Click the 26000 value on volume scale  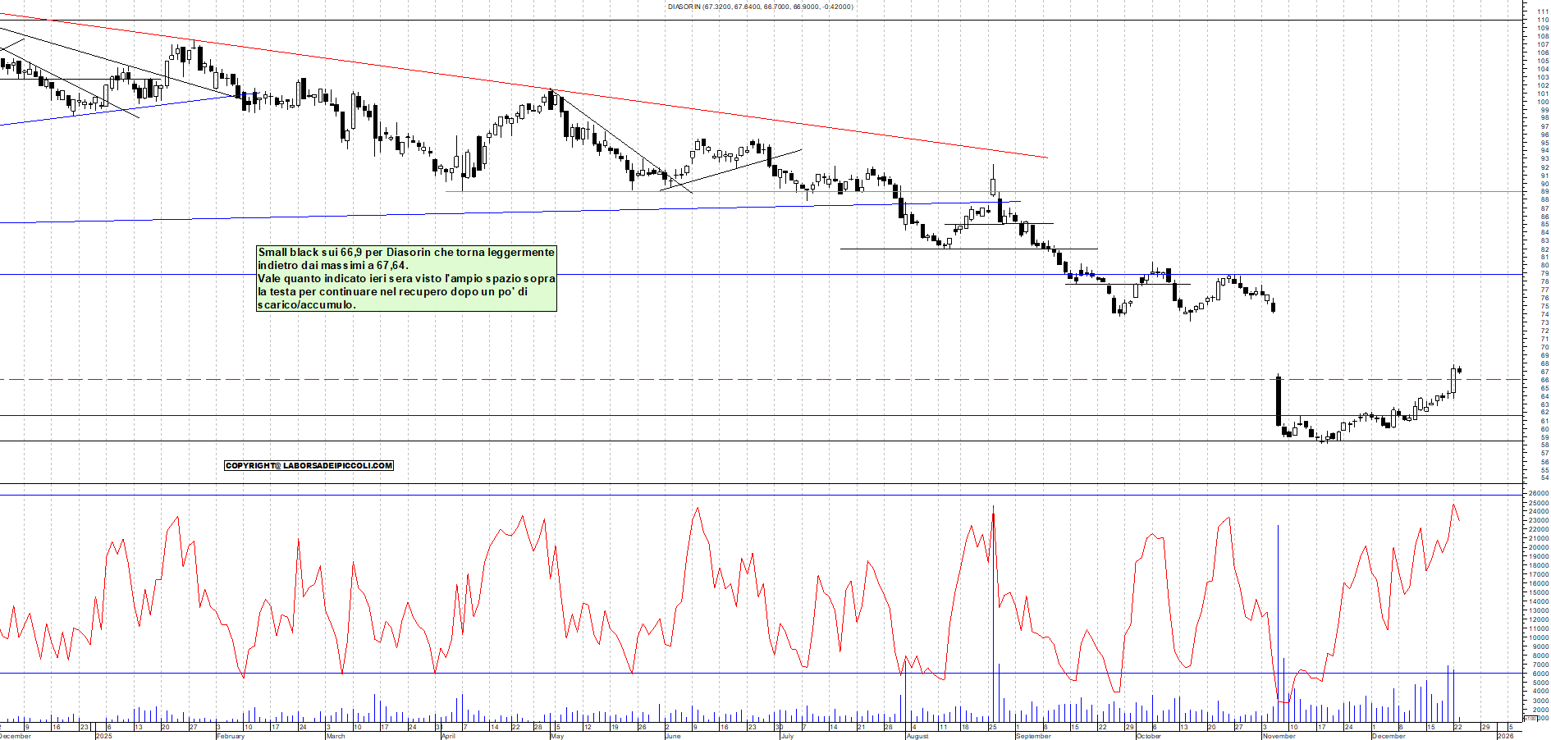pyautogui.click(x=1539, y=494)
